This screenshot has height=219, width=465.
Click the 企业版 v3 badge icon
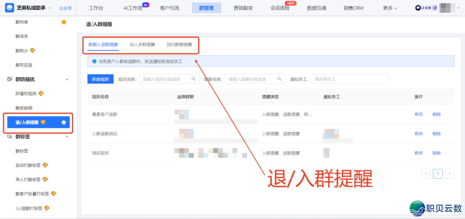426,8
